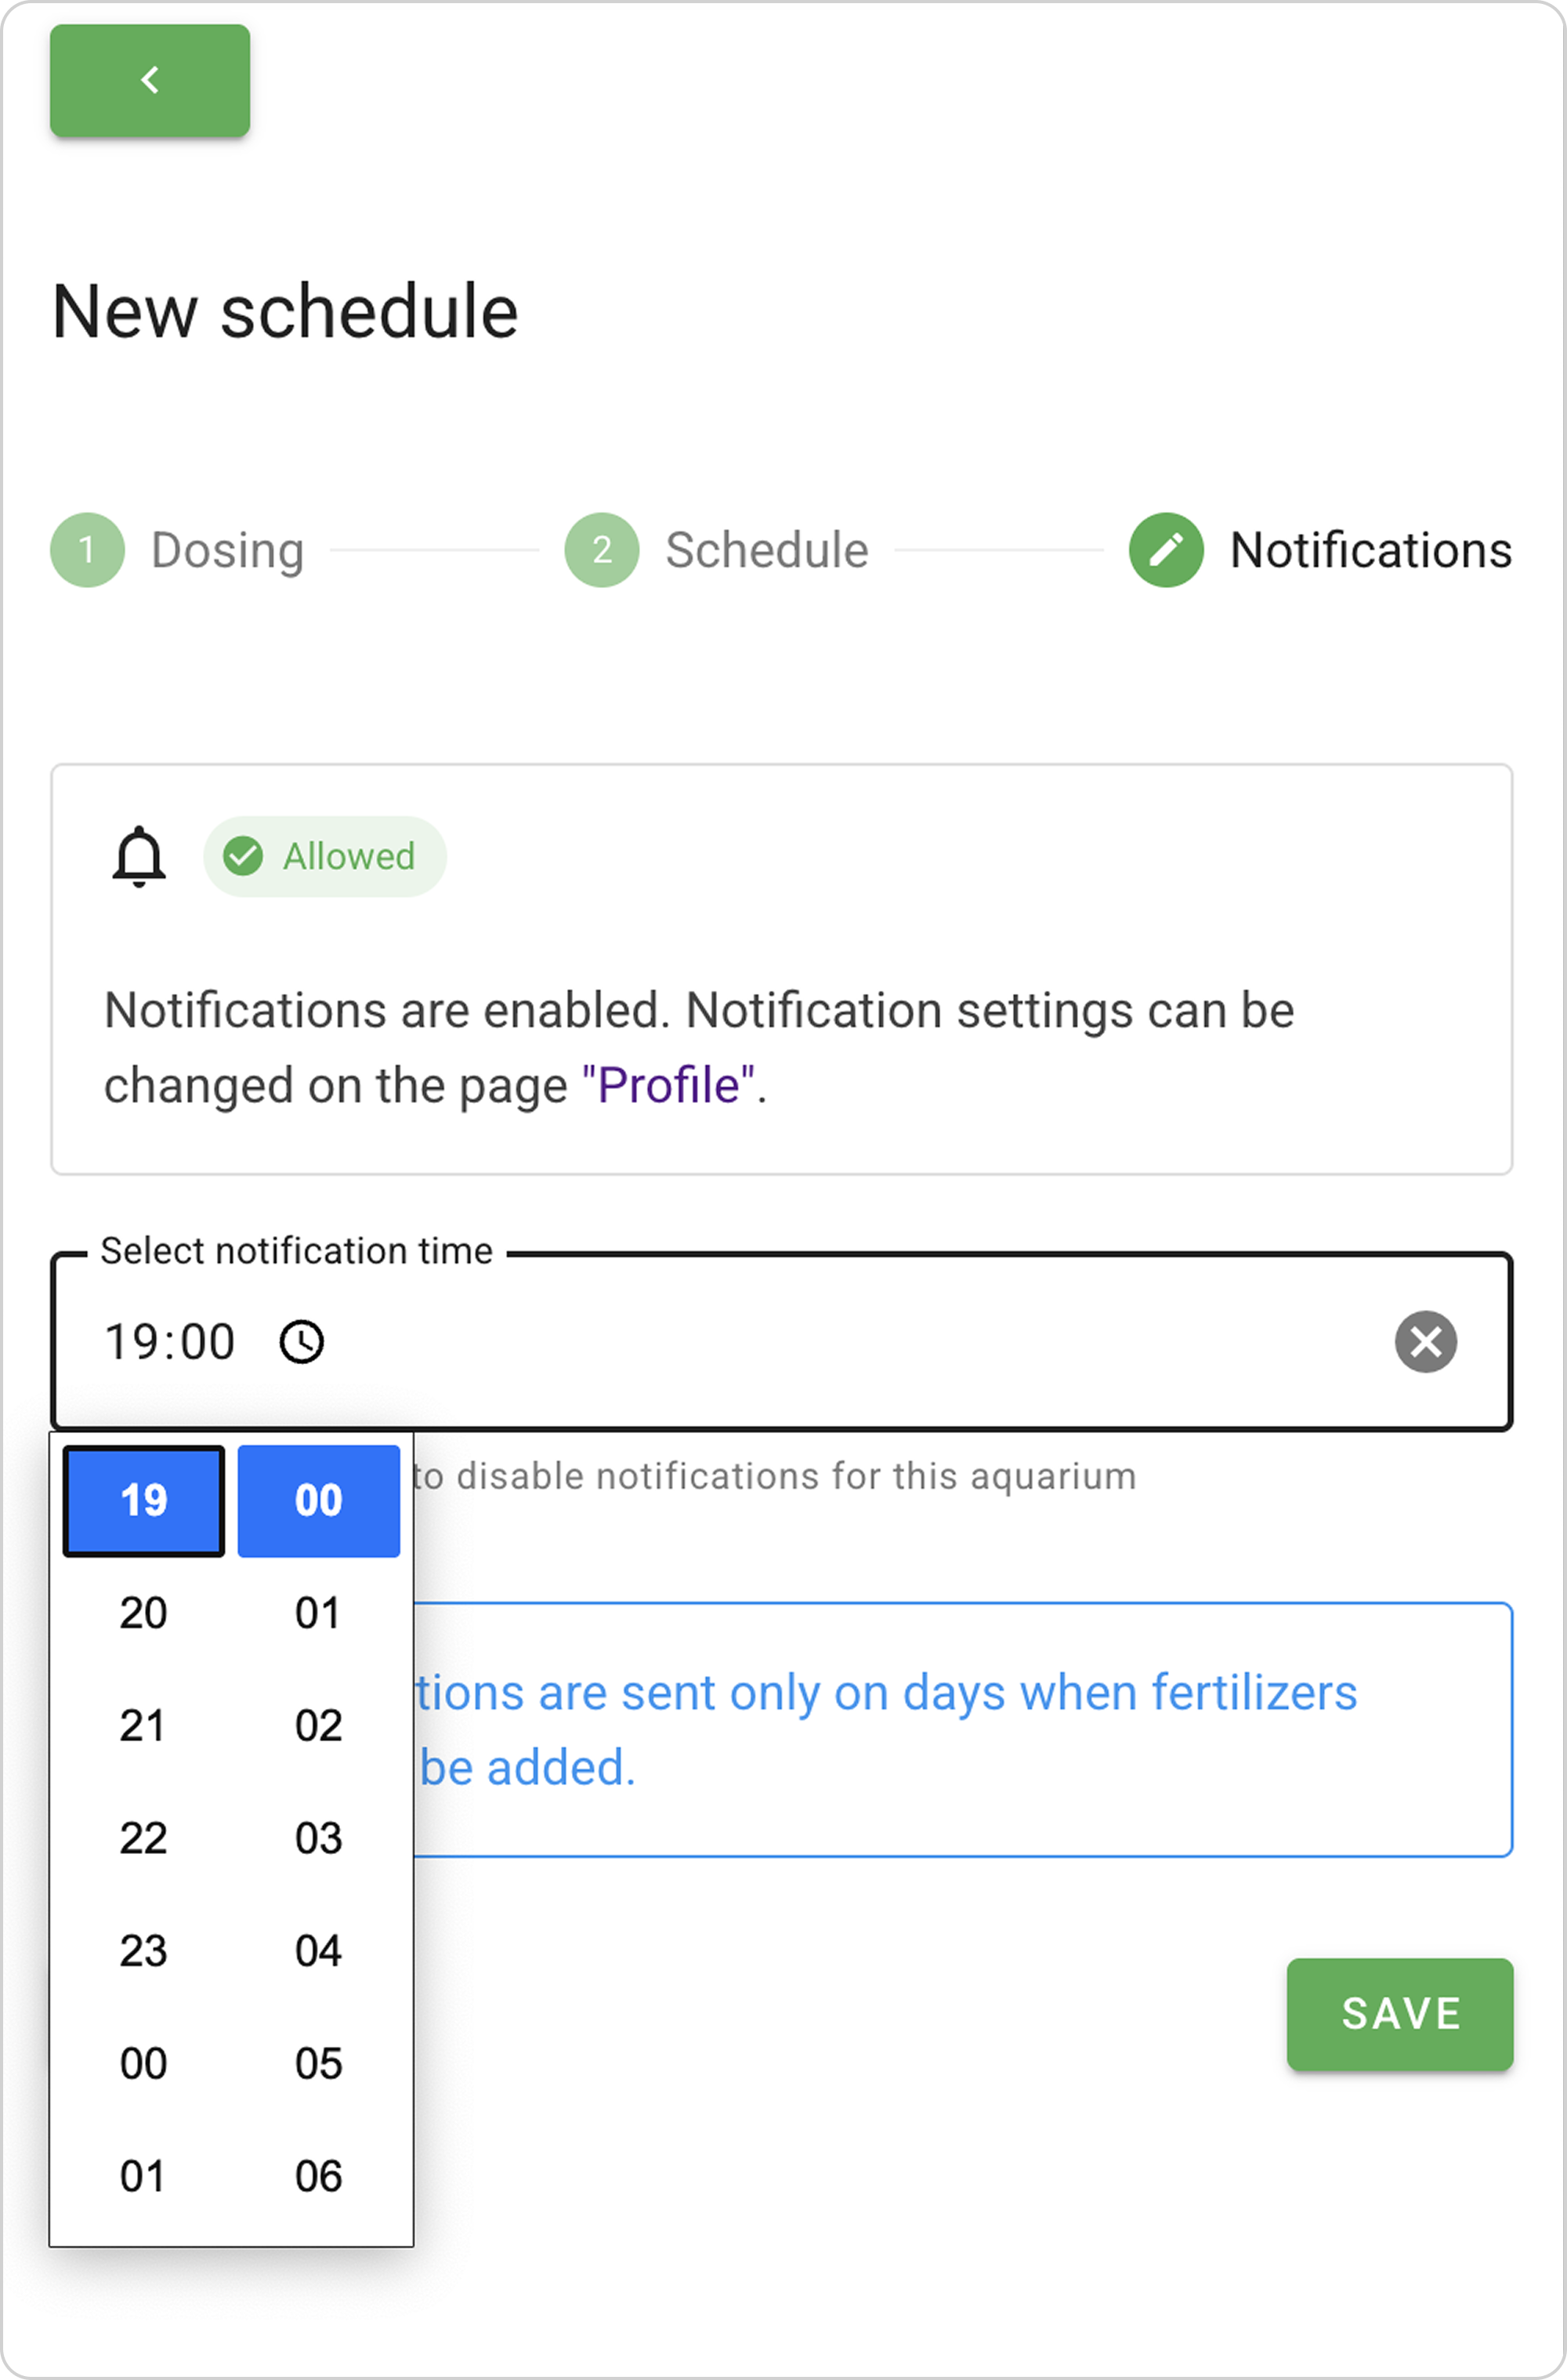
Task: Go to step 1 Dosing
Action: (x=87, y=550)
